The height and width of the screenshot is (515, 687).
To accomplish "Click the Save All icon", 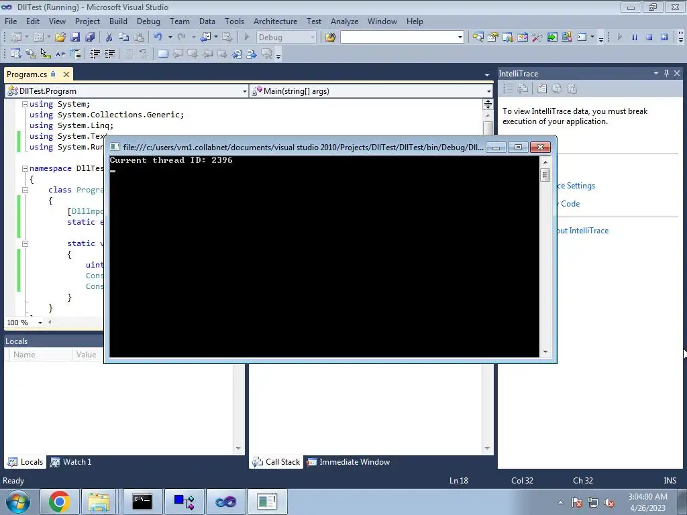I will pyautogui.click(x=90, y=38).
